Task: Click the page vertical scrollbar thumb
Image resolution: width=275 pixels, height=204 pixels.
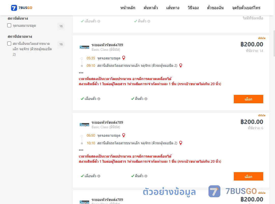Action: tap(274, 43)
